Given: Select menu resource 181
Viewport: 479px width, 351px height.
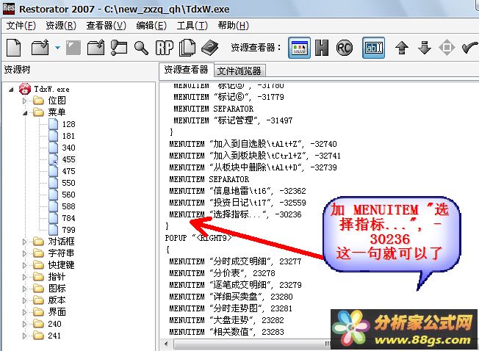Looking at the screenshot, I should pyautogui.click(x=68, y=136).
